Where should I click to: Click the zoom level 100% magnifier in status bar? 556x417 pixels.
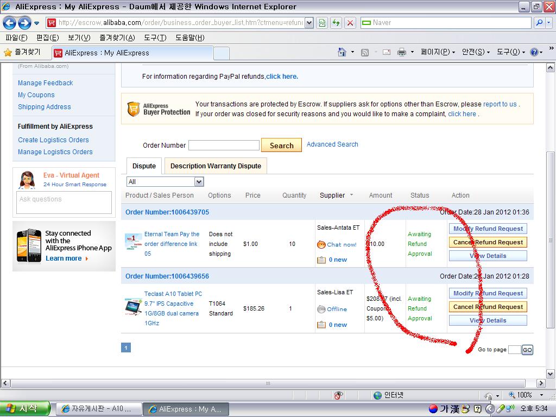point(511,395)
